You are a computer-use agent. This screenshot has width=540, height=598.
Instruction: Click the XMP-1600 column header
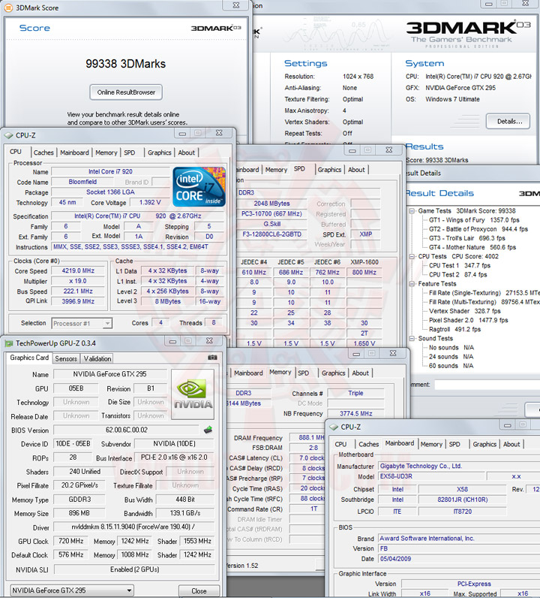point(364,262)
